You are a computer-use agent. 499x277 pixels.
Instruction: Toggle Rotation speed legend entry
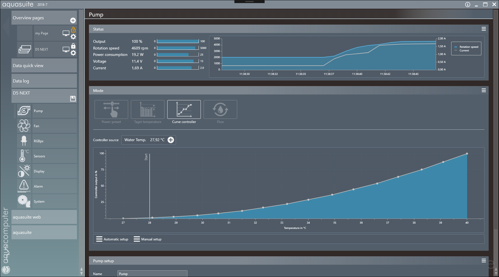coord(466,47)
